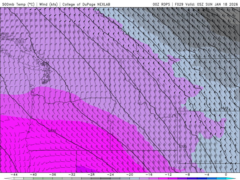Click the 5610 height contour label
This screenshot has width=240, height=180.
point(224,108)
